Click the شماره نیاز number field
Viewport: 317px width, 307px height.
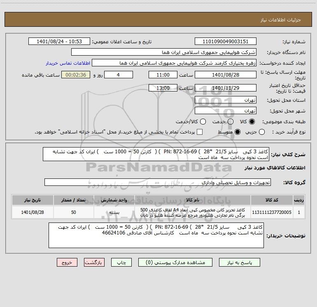pos(225,42)
